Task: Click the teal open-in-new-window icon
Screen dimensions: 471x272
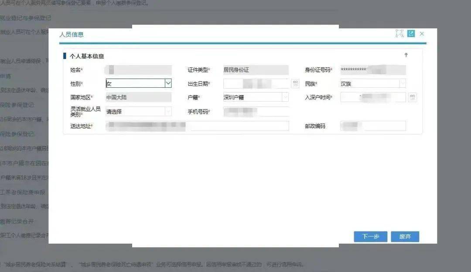Action: pyautogui.click(x=410, y=33)
